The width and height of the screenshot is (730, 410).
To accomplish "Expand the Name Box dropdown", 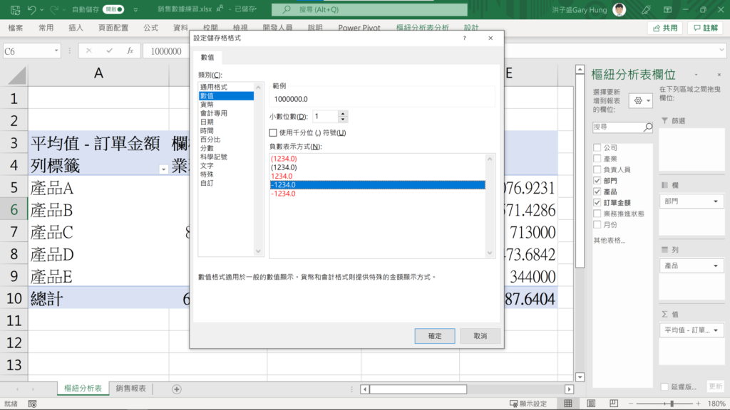I will tap(56, 51).
